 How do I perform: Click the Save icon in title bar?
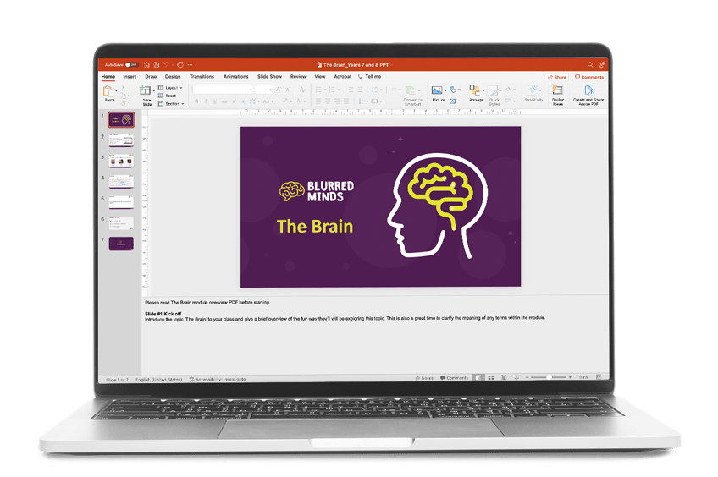(x=156, y=65)
